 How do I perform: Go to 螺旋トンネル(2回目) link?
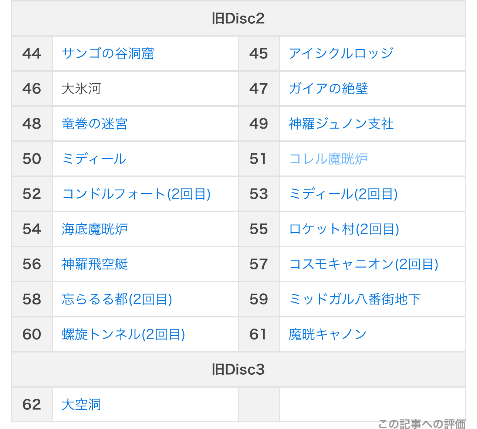124,334
